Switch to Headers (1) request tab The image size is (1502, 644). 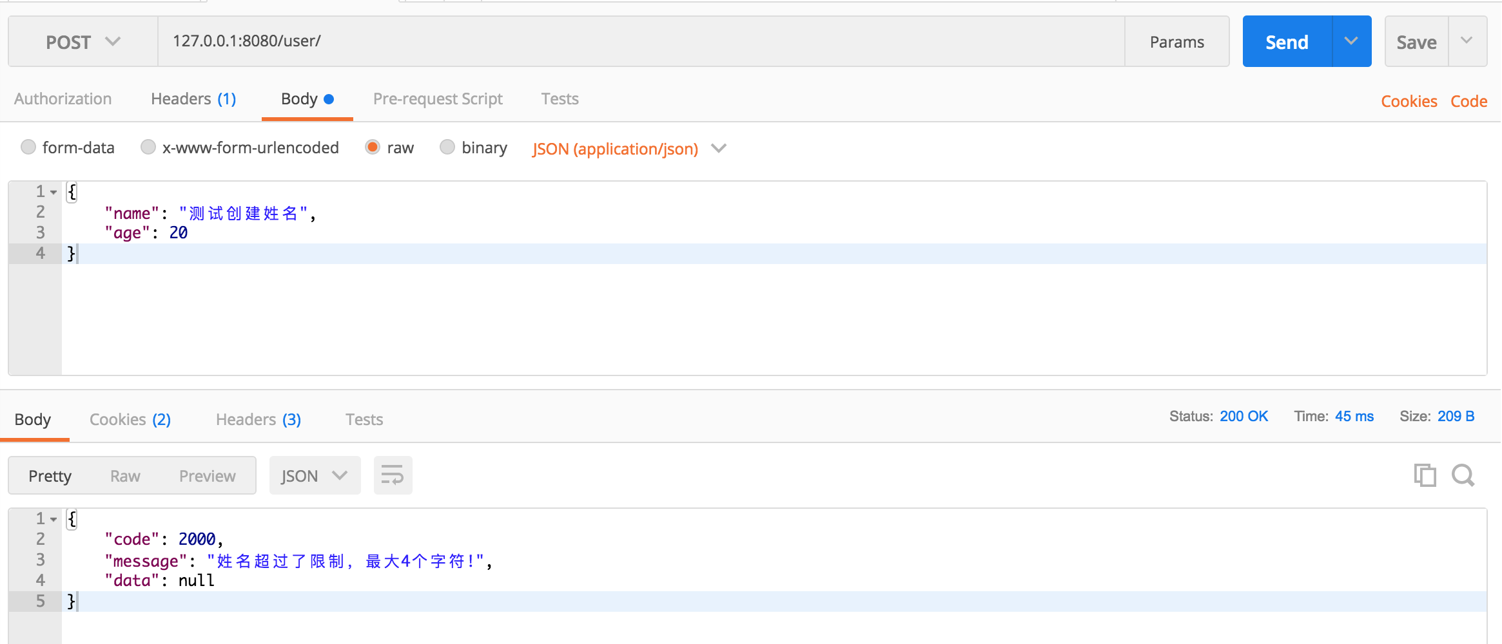[193, 99]
